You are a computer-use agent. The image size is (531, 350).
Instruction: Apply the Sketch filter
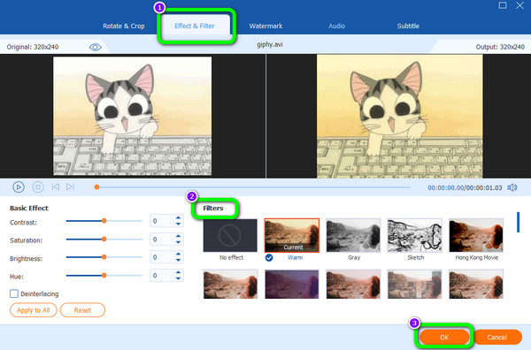pyautogui.click(x=414, y=235)
